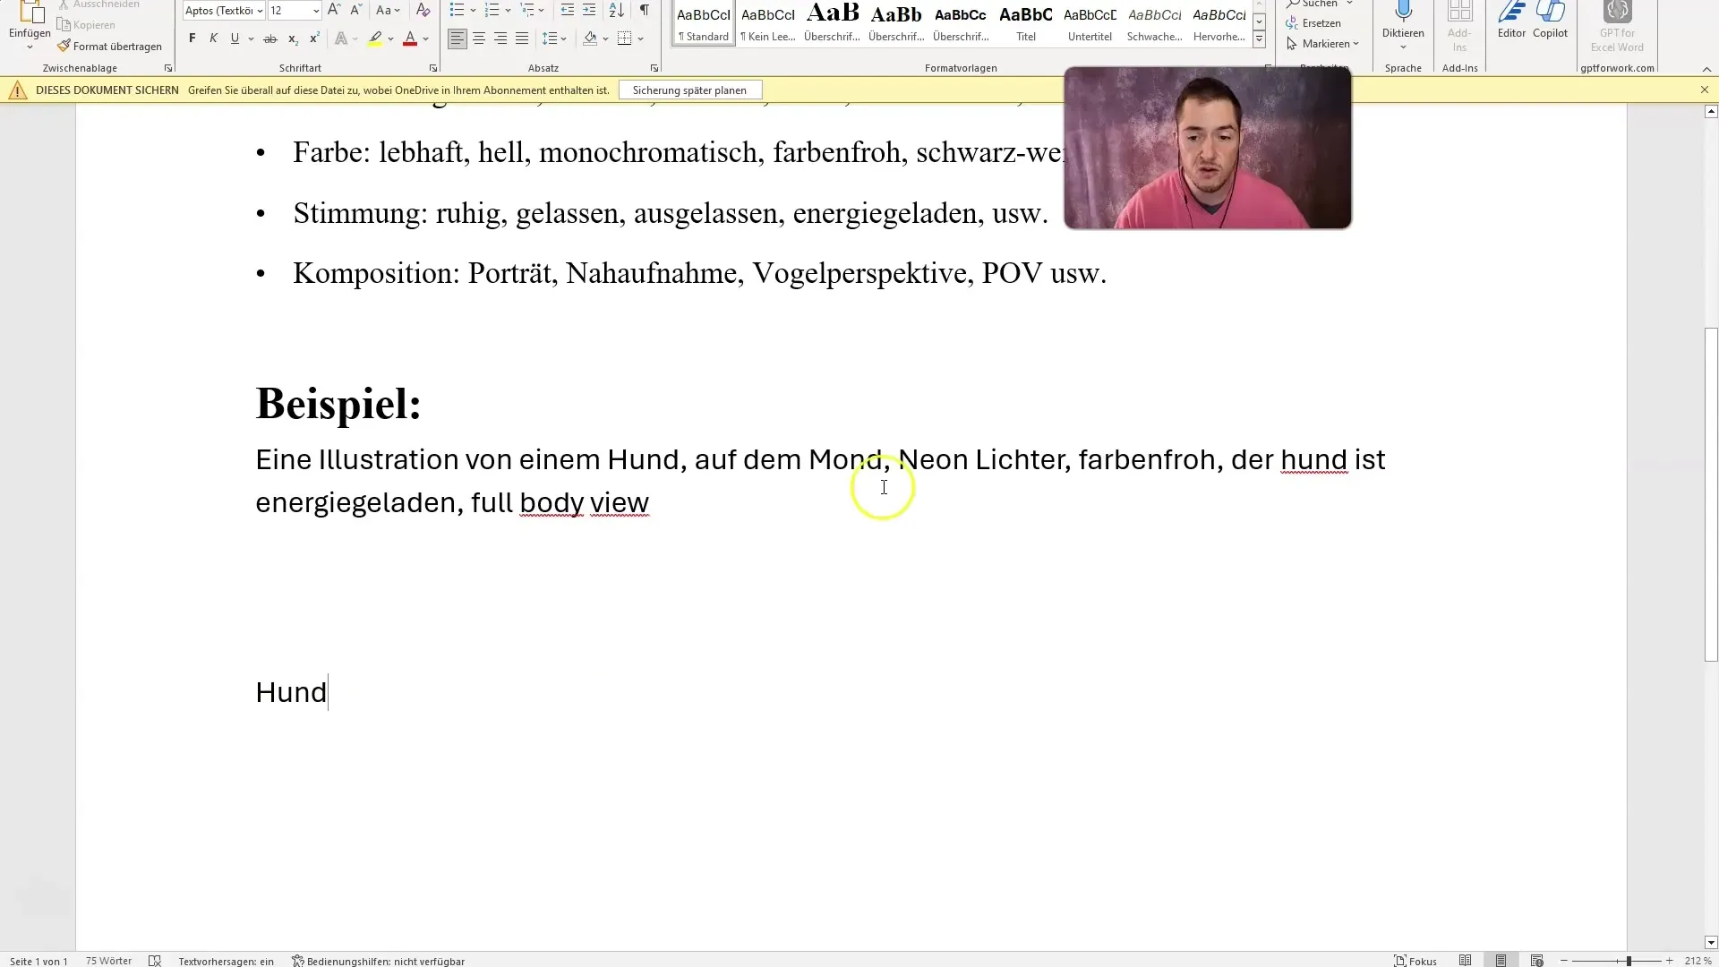Screen dimensions: 1719x967
Task: Select the Standard style
Action: 704,23
